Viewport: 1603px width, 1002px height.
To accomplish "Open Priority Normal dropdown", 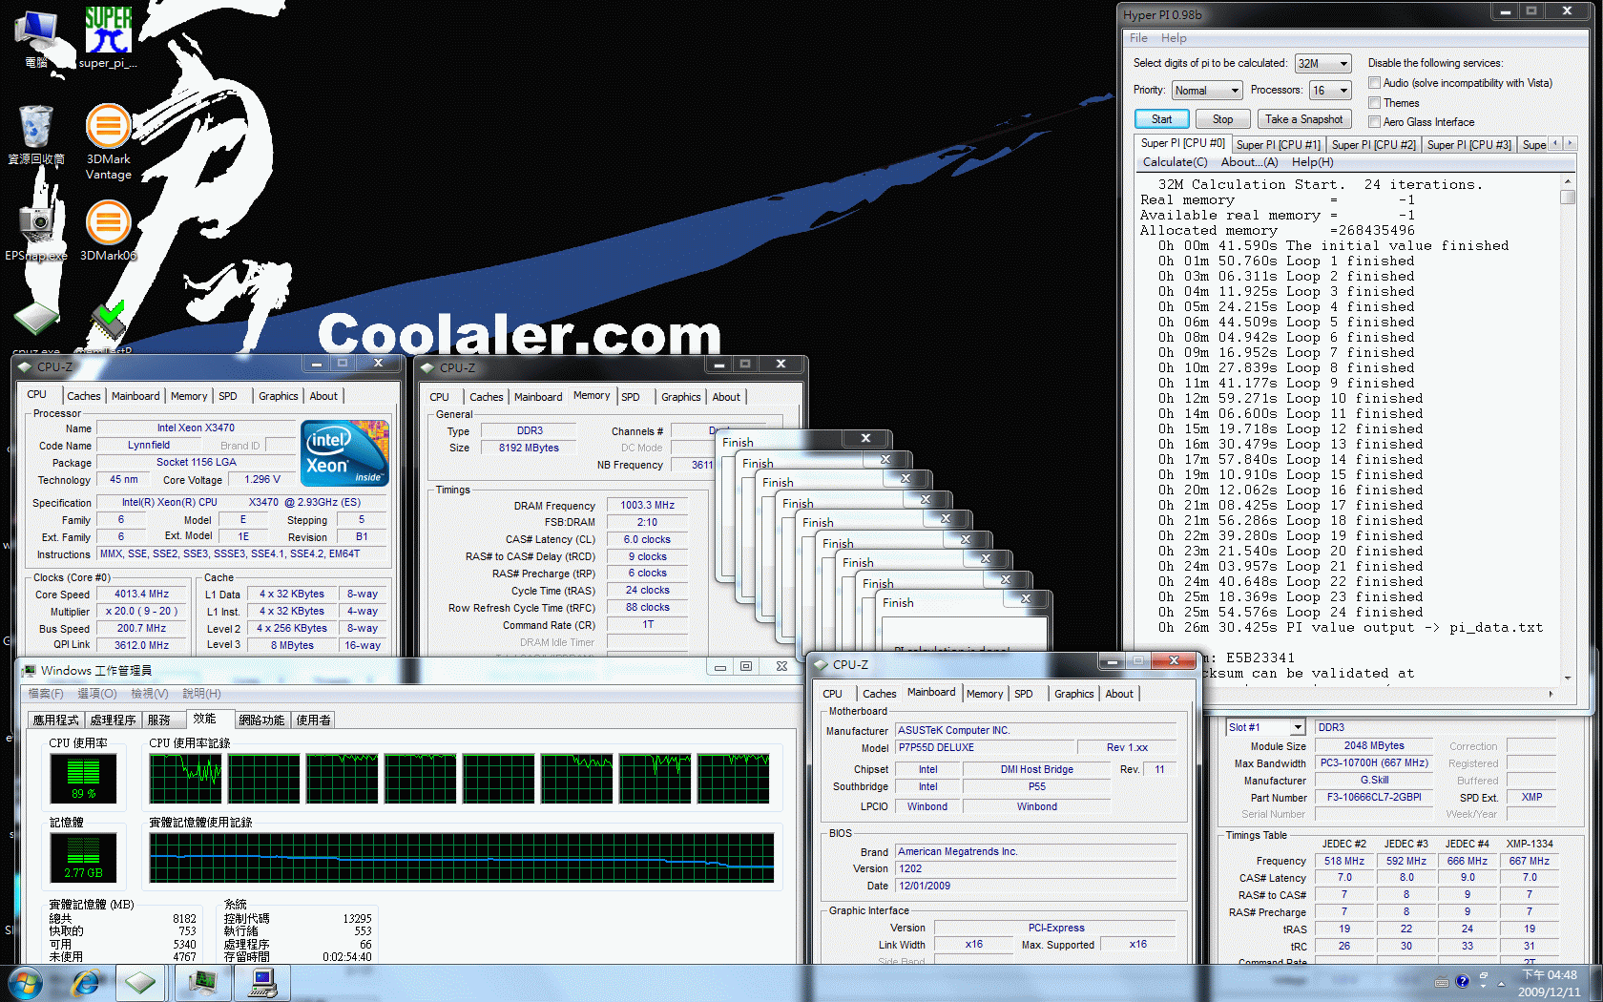I will [1207, 90].
